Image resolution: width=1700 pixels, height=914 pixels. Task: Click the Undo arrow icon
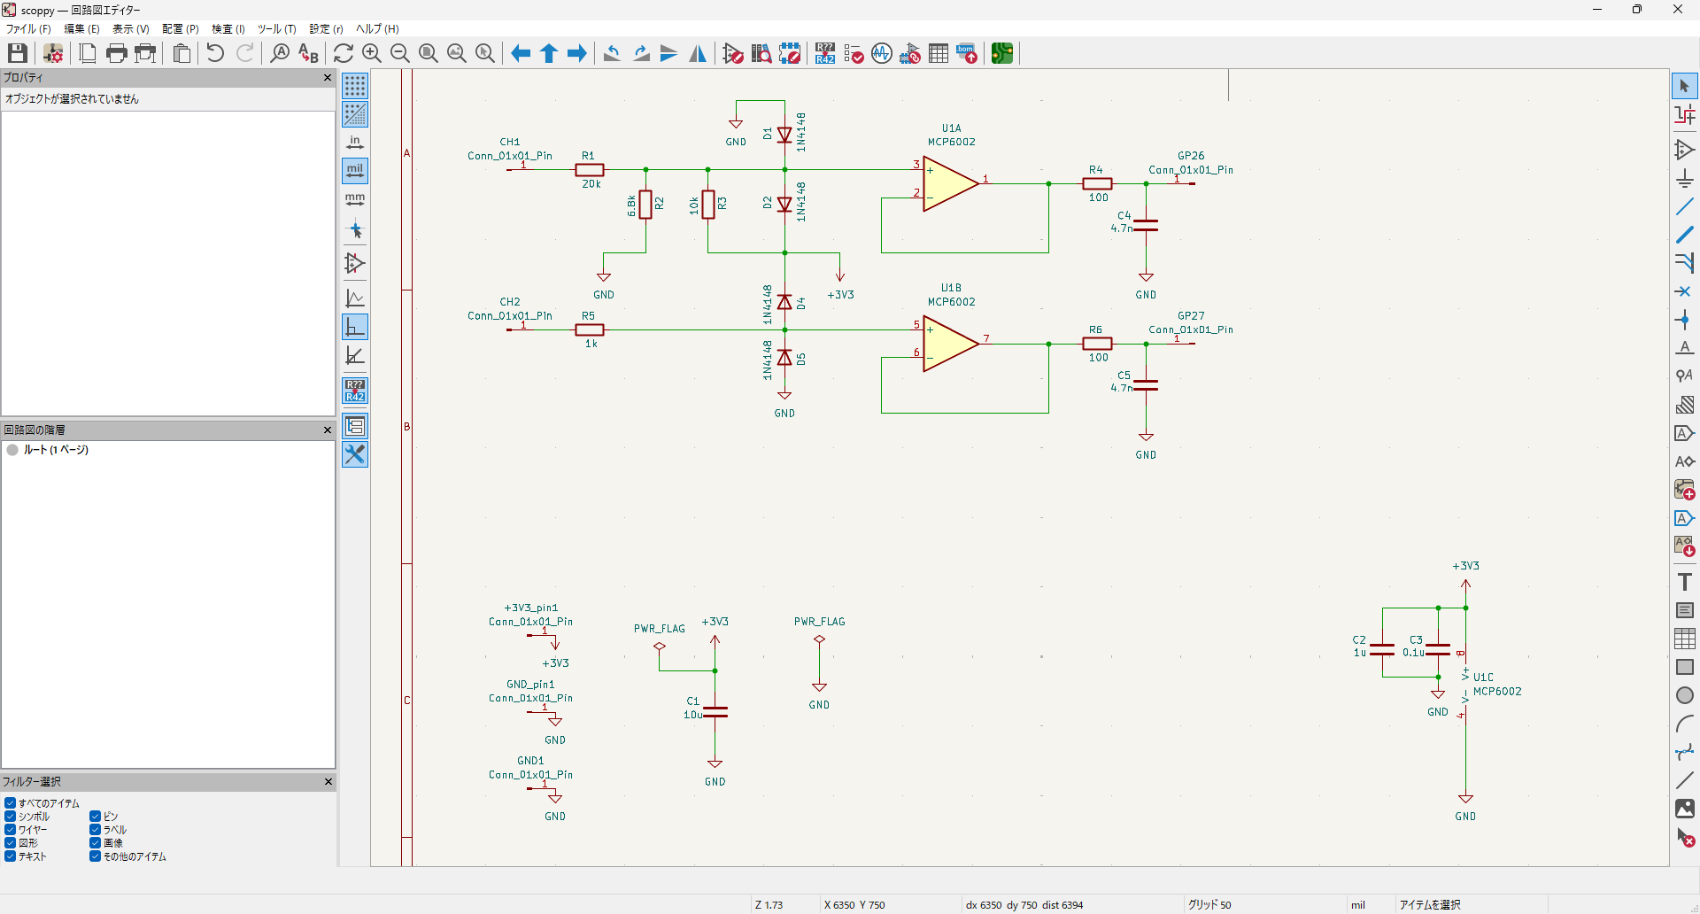click(215, 53)
